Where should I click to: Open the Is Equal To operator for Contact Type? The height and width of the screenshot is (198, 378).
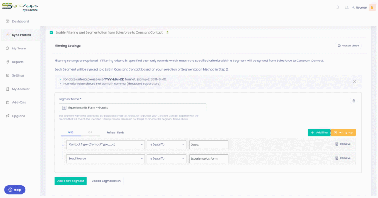pyautogui.click(x=167, y=144)
